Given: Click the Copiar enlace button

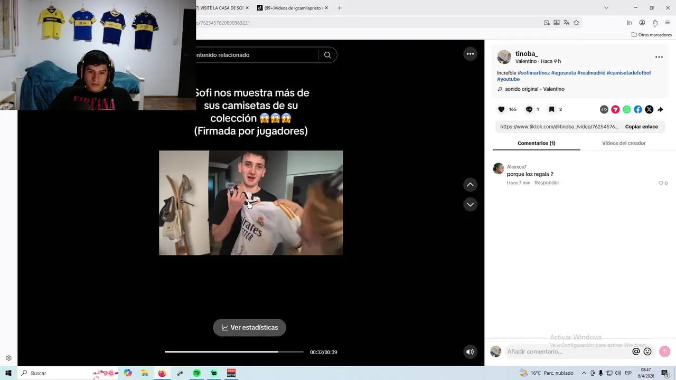Looking at the screenshot, I should pyautogui.click(x=641, y=127).
